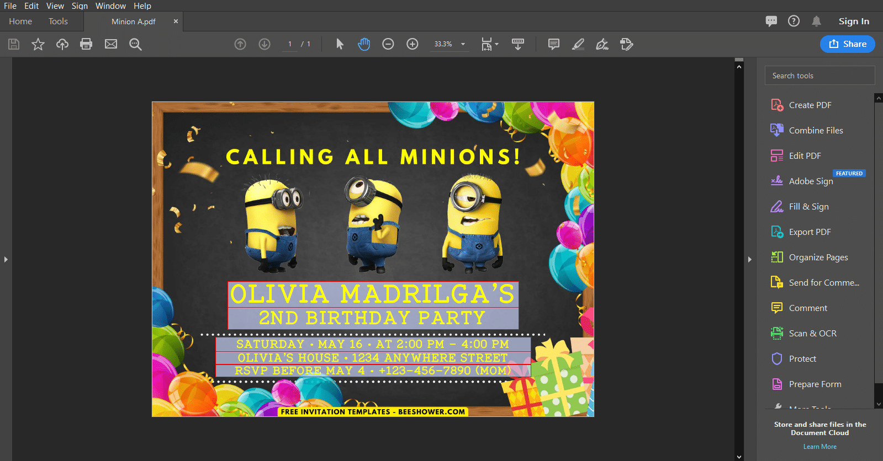883x461 pixels.
Task: Click the blue Share button
Action: point(847,44)
